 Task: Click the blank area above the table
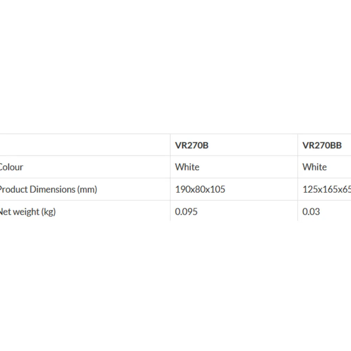175,69
